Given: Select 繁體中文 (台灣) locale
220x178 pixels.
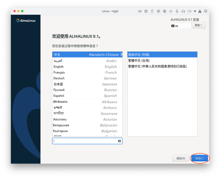Looking at the screenshot, I should click(x=162, y=61).
